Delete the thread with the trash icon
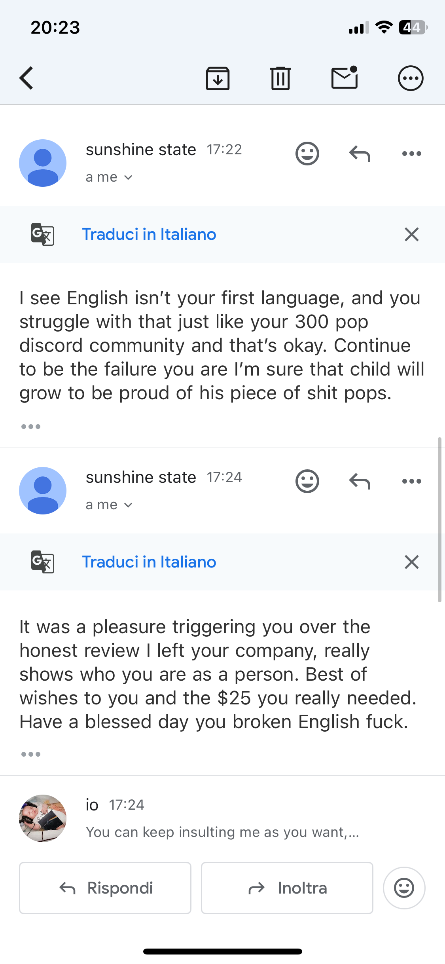 click(280, 78)
